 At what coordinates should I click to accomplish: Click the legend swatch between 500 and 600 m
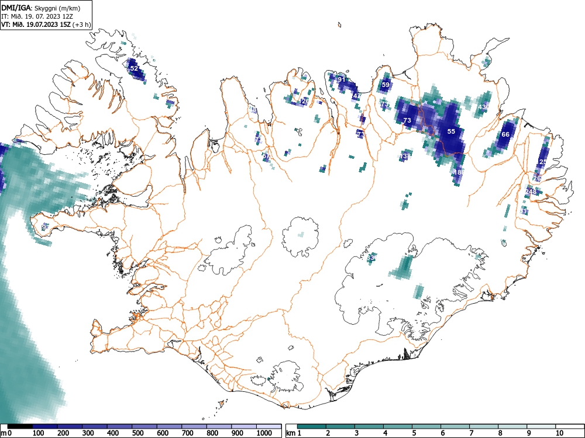pos(144,426)
